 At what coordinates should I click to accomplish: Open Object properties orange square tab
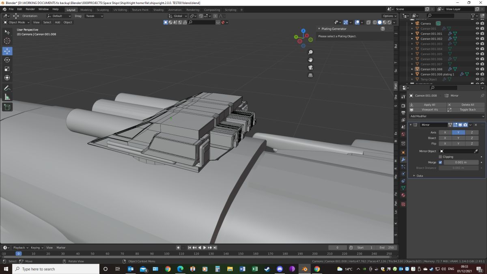coord(403,152)
